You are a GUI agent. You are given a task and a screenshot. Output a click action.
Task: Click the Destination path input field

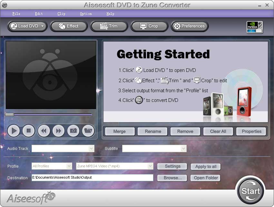pyautogui.click(x=92, y=178)
